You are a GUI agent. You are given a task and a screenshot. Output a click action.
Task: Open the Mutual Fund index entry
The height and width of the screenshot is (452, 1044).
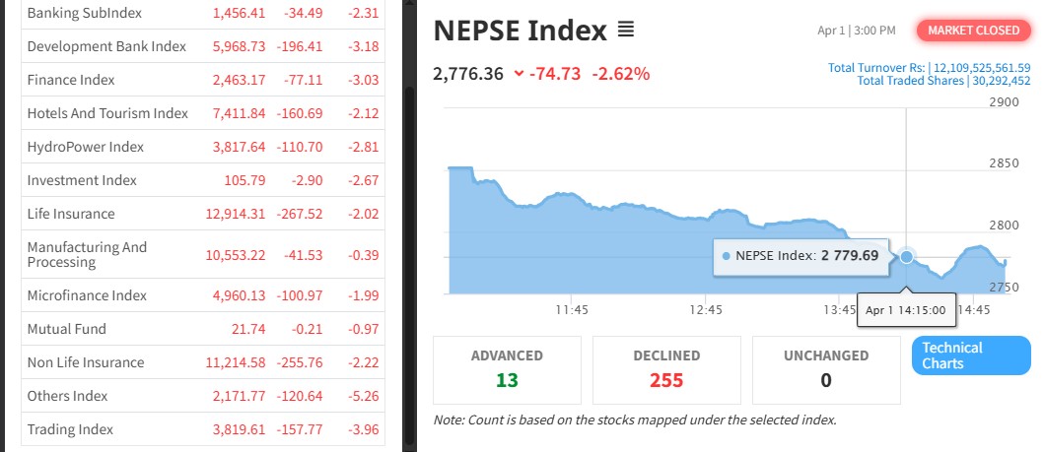(67, 329)
